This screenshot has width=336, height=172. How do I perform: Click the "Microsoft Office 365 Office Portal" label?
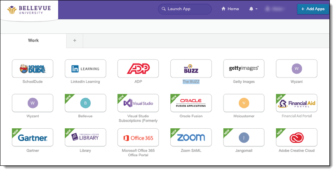[x=138, y=153]
